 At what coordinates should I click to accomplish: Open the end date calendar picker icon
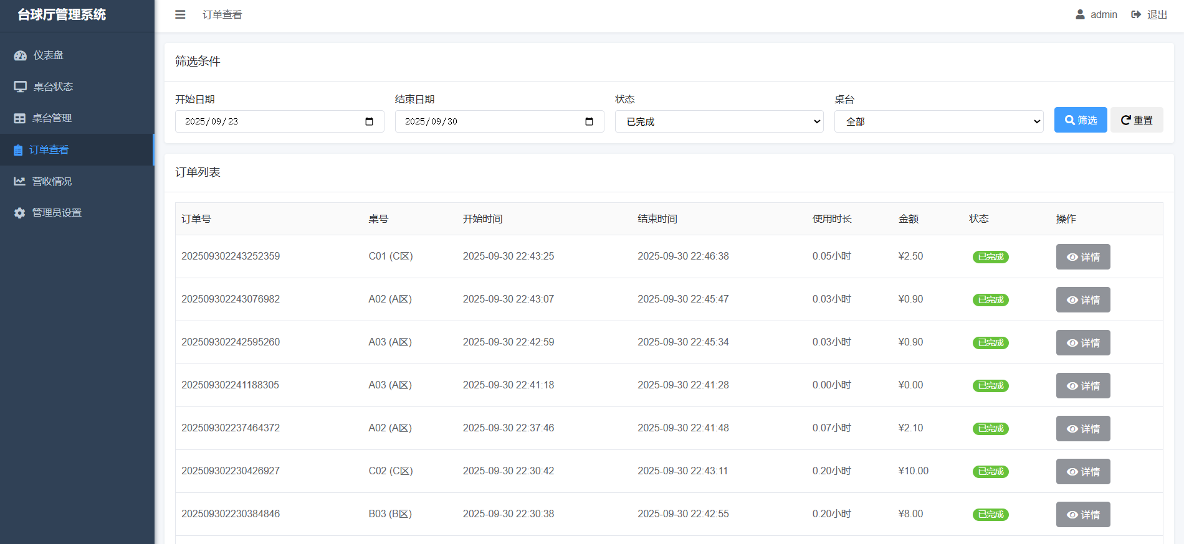click(589, 121)
